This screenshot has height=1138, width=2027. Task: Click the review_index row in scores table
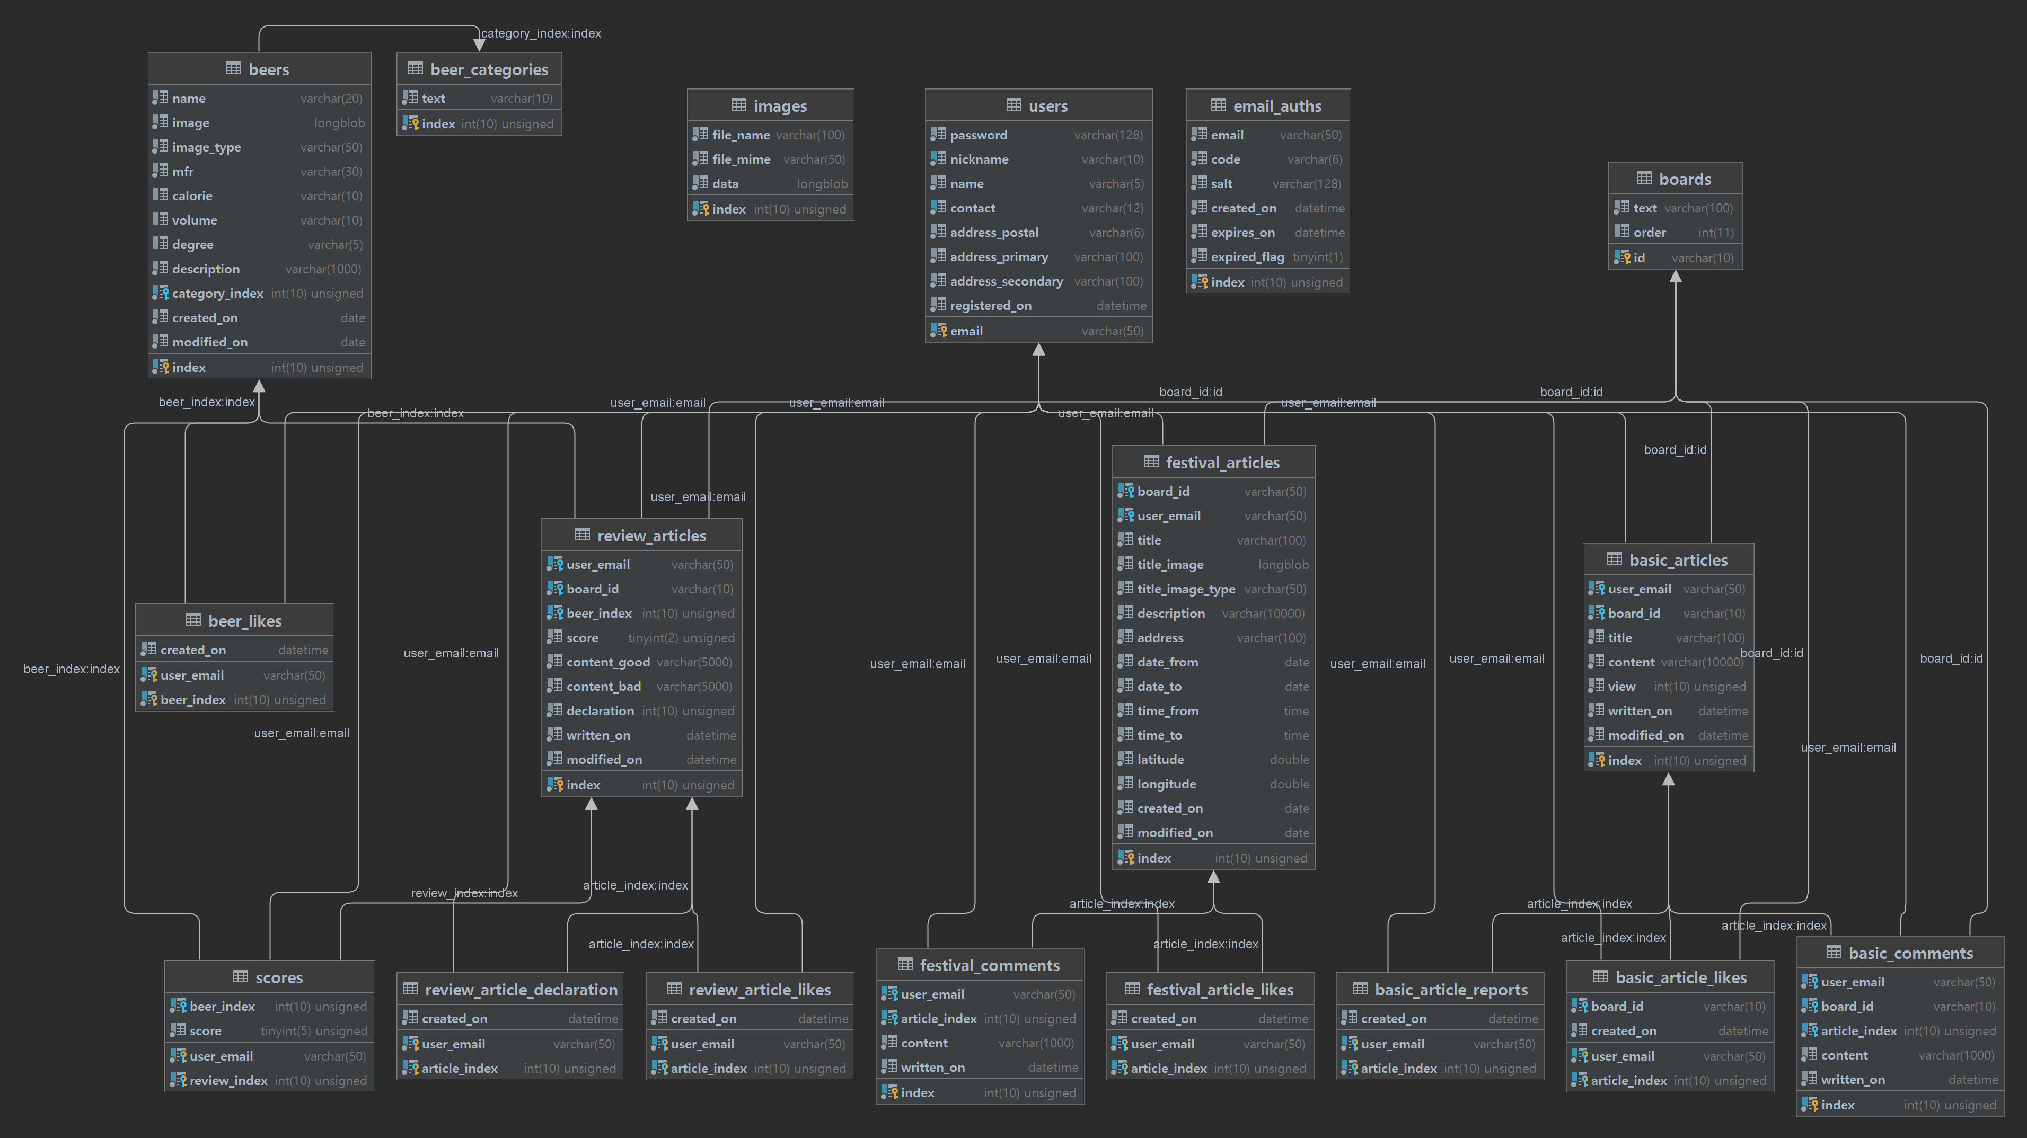tap(269, 1080)
